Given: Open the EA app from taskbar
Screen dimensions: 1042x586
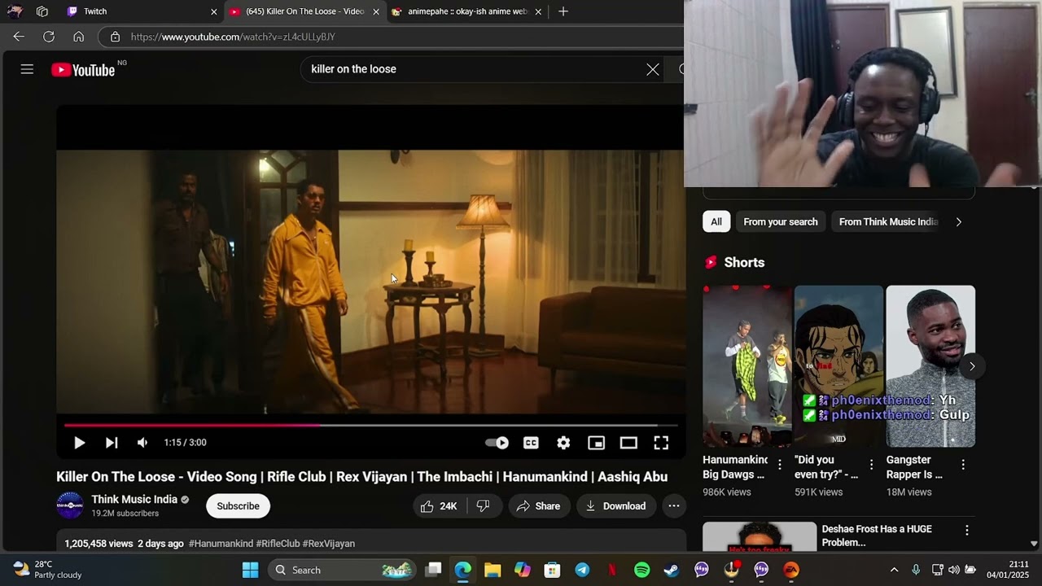Looking at the screenshot, I should click(x=791, y=570).
